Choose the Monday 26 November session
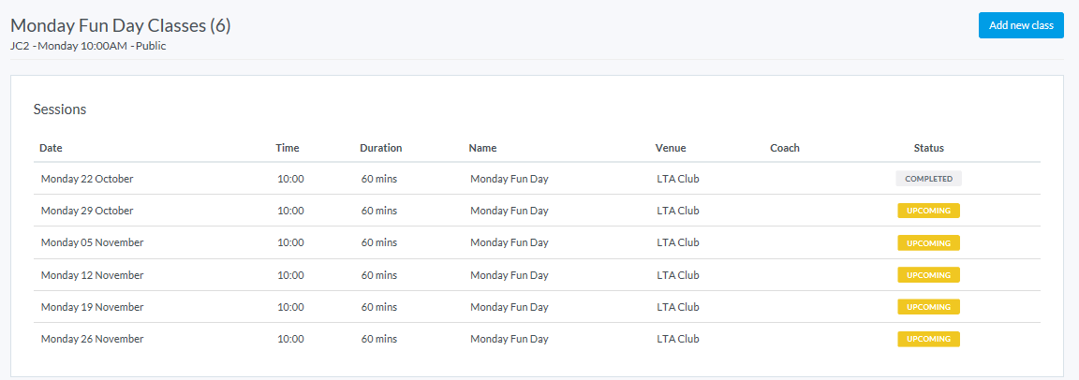Viewport: 1079px width, 380px height. [x=92, y=339]
